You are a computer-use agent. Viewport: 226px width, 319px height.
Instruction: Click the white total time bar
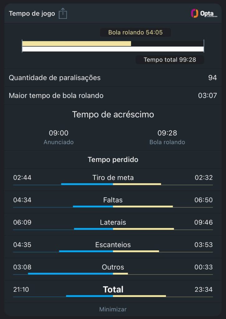pos(113,49)
